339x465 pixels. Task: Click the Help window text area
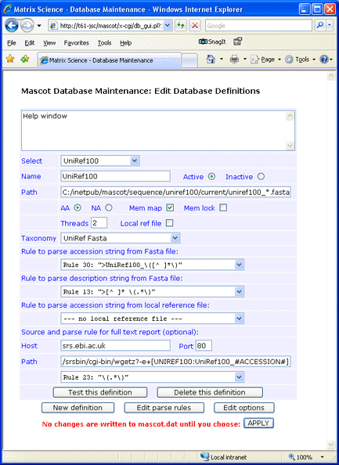click(x=158, y=131)
